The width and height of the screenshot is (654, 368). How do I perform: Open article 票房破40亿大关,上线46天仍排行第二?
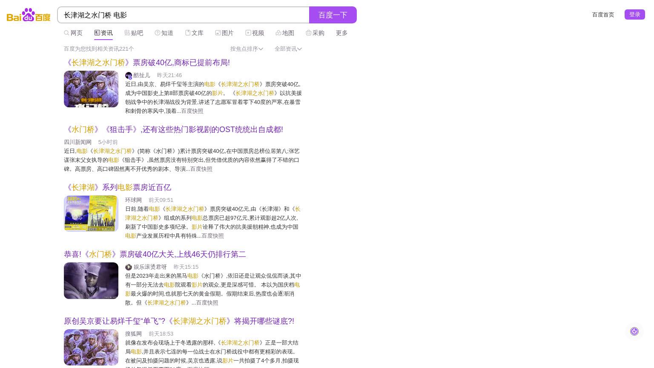tap(155, 254)
